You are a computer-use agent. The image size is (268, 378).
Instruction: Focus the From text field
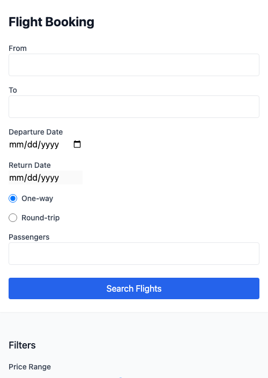(x=134, y=65)
